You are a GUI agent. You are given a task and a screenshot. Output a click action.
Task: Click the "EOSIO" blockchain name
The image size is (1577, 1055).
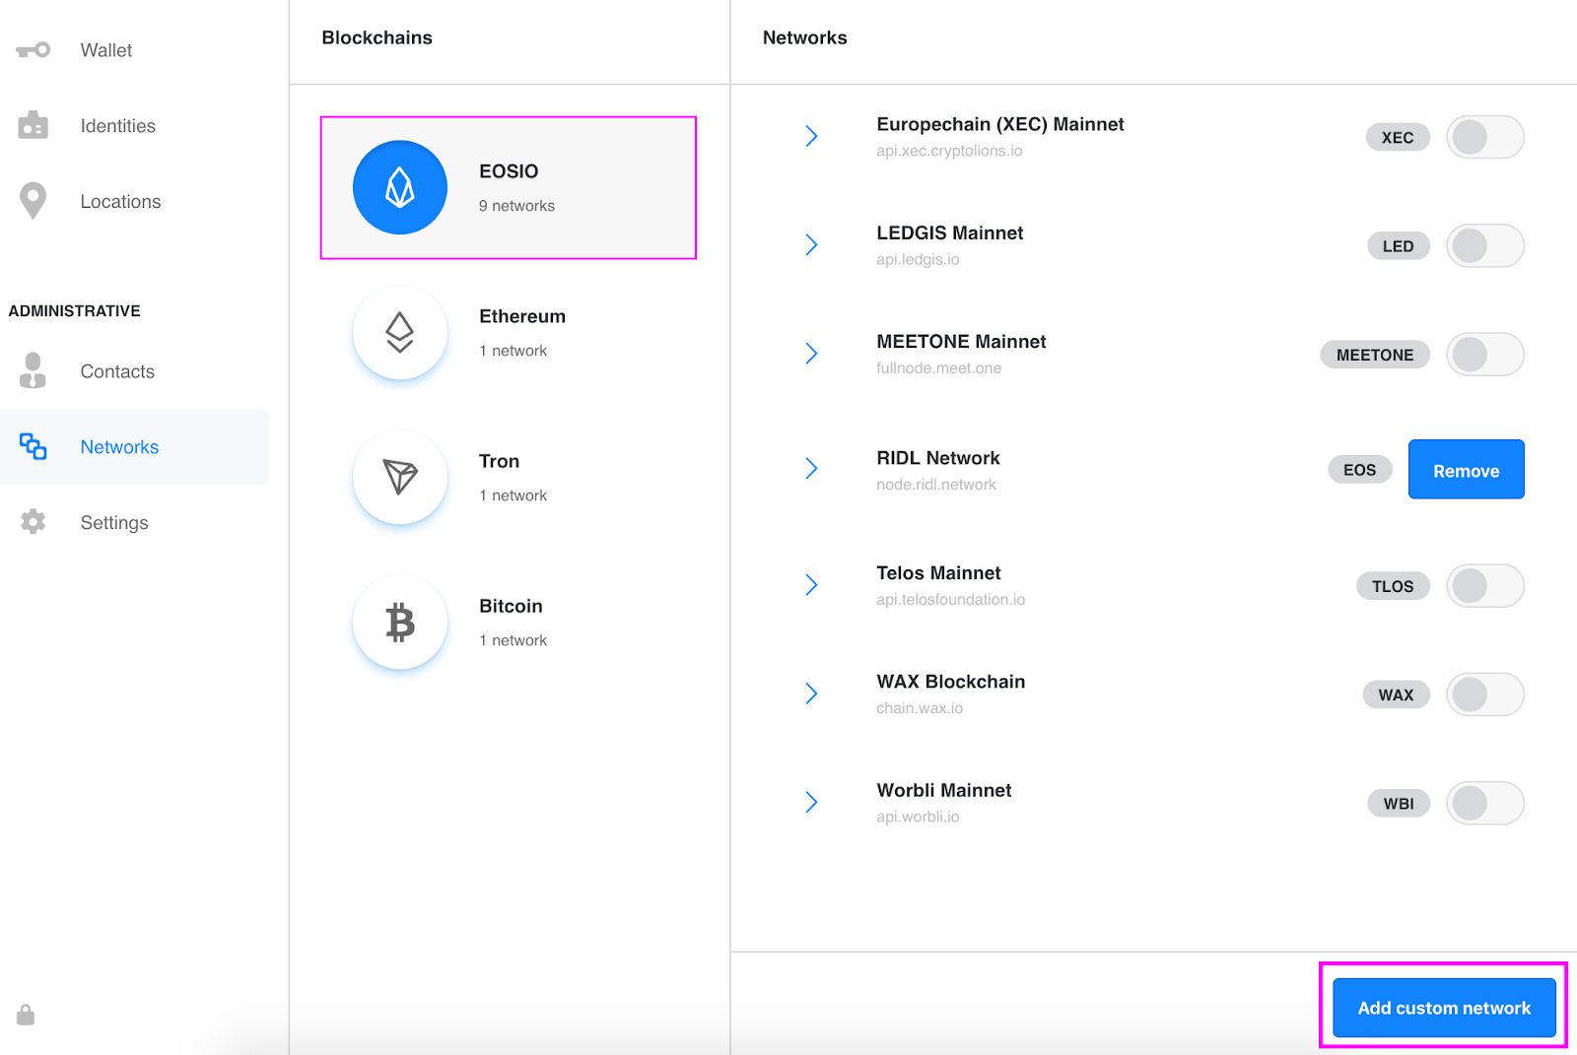[509, 171]
